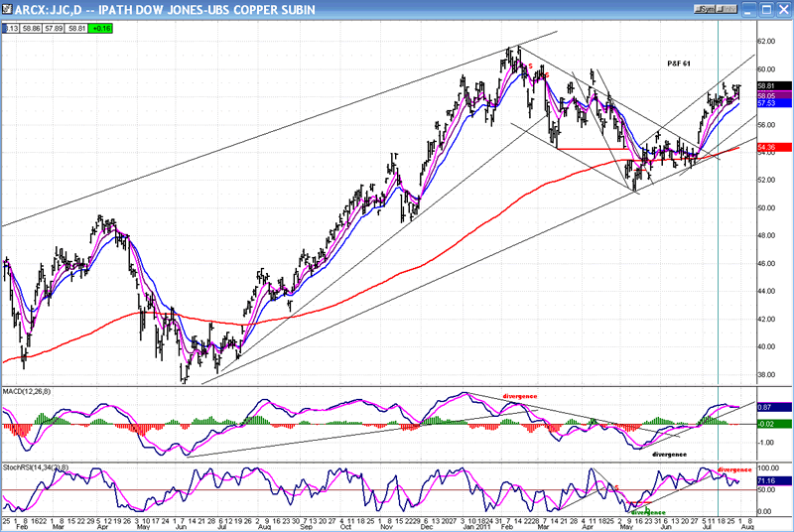Screen dimensions: 794x532
Task: Click the chart window icon in title bar
Action: tap(8, 9)
